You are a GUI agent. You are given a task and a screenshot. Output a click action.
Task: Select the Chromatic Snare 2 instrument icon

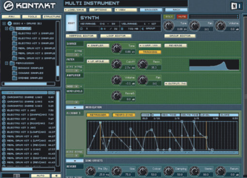point(4,102)
